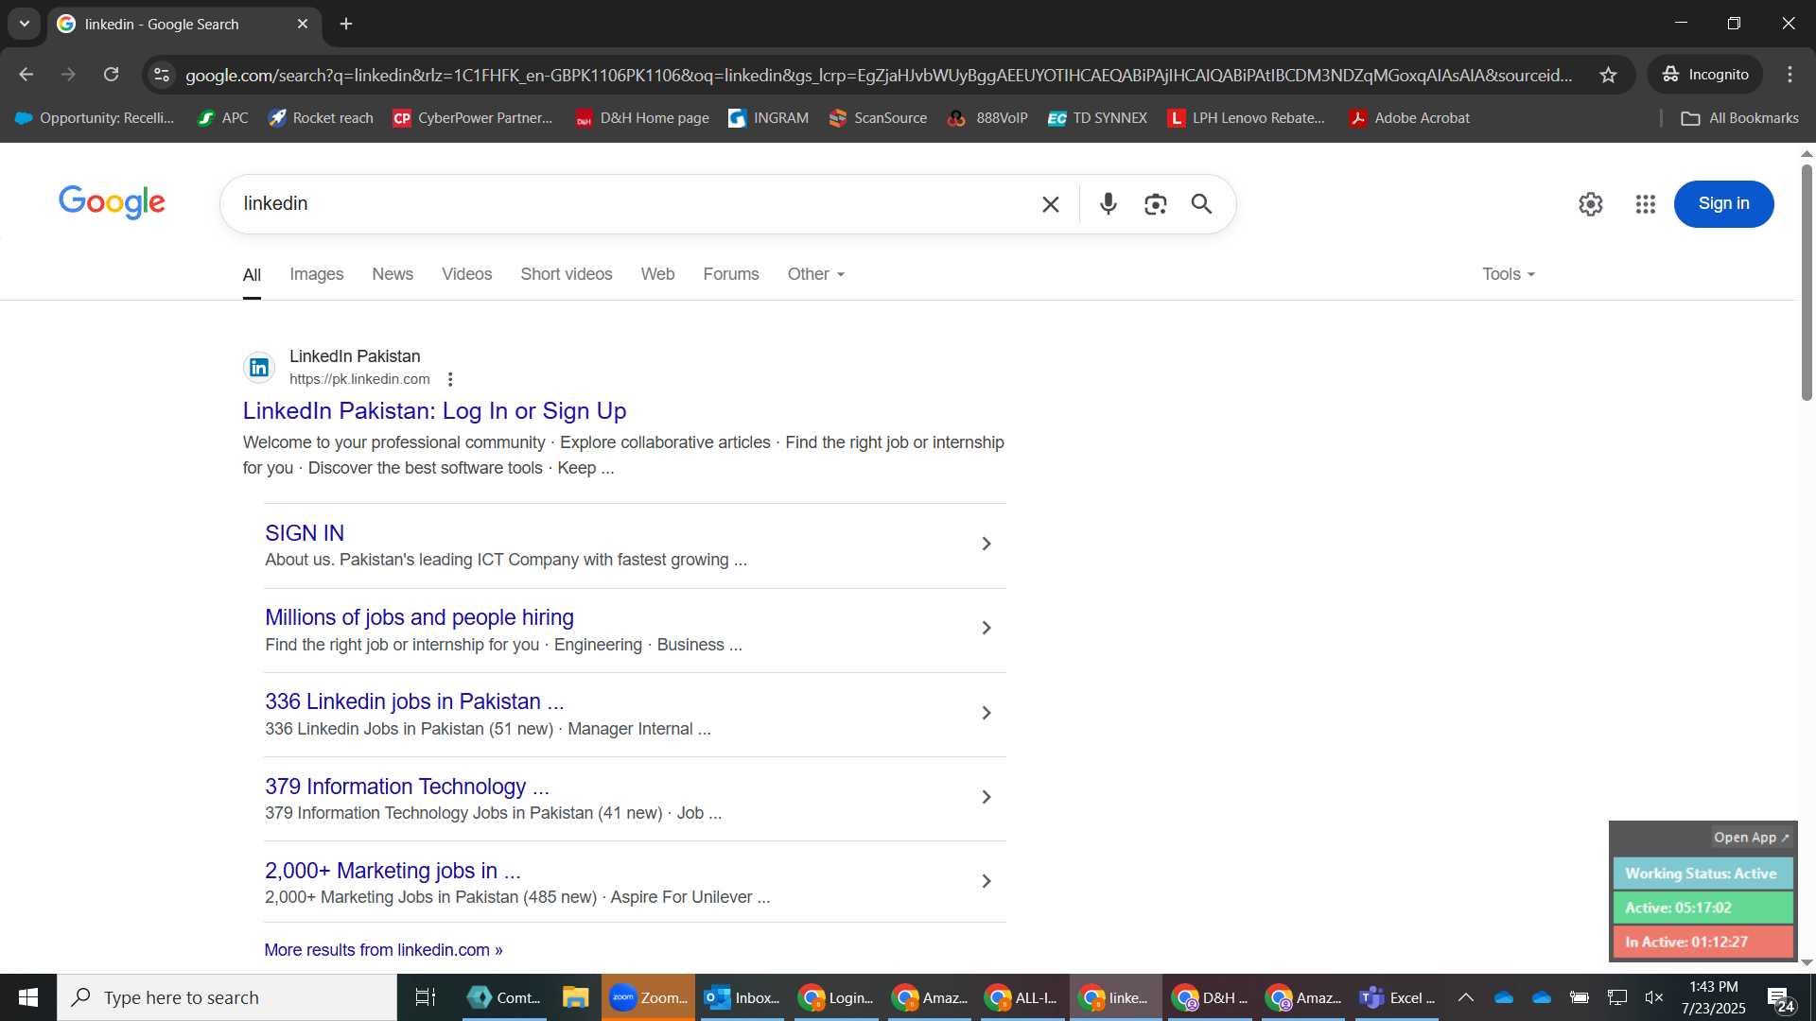The width and height of the screenshot is (1816, 1021).
Task: Submit search with magnifying glass icon
Action: click(1201, 204)
